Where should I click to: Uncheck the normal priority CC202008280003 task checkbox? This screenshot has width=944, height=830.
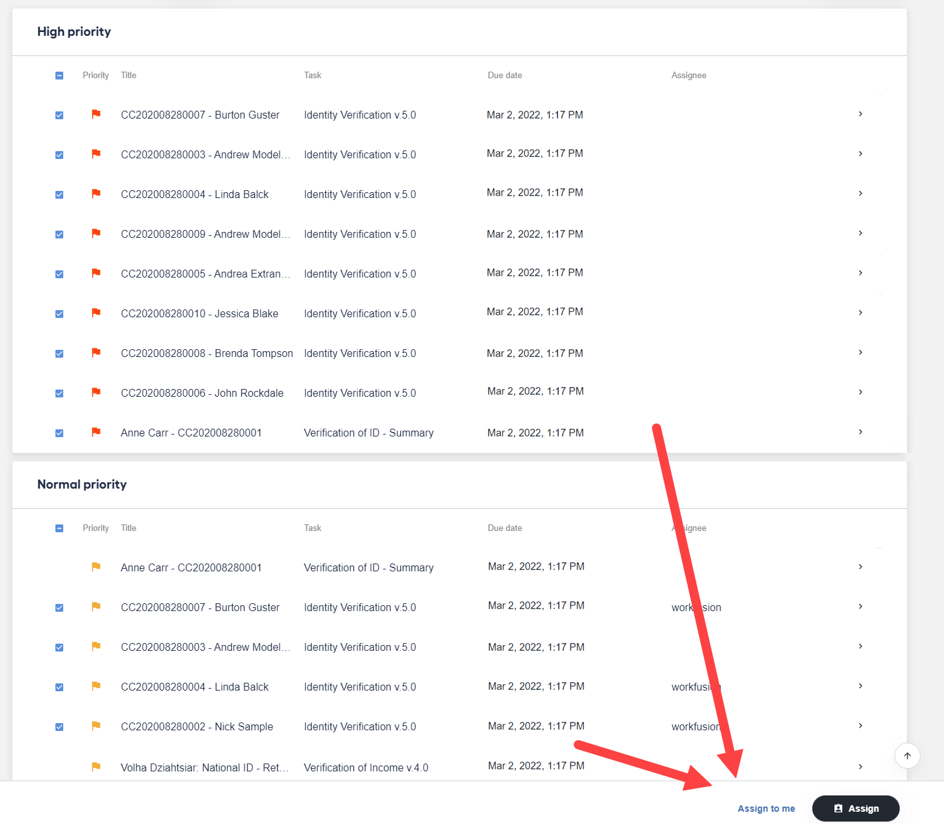tap(59, 648)
